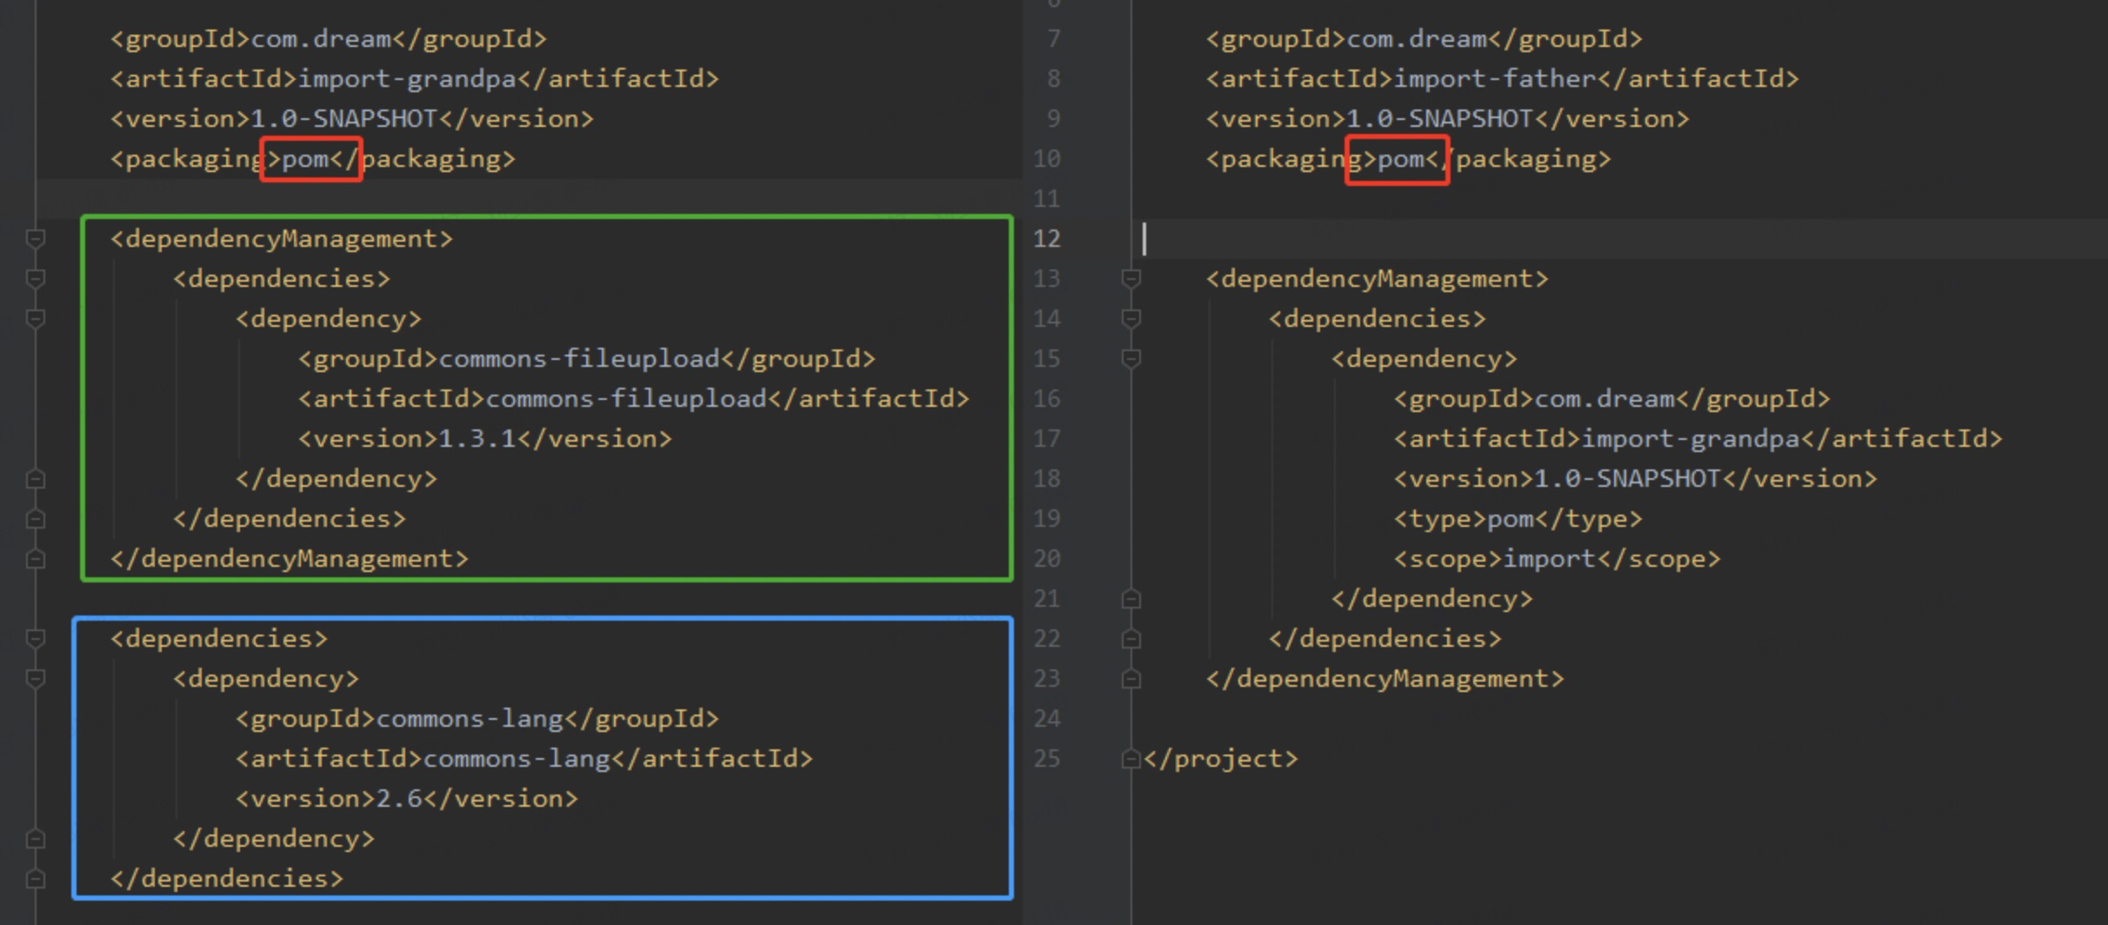Collapse the commons-fileupload dependency fold

click(35, 318)
